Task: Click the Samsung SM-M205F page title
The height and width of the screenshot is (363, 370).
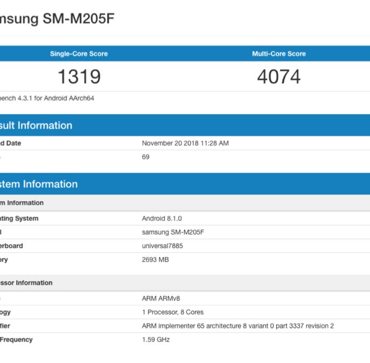Action: click(57, 19)
